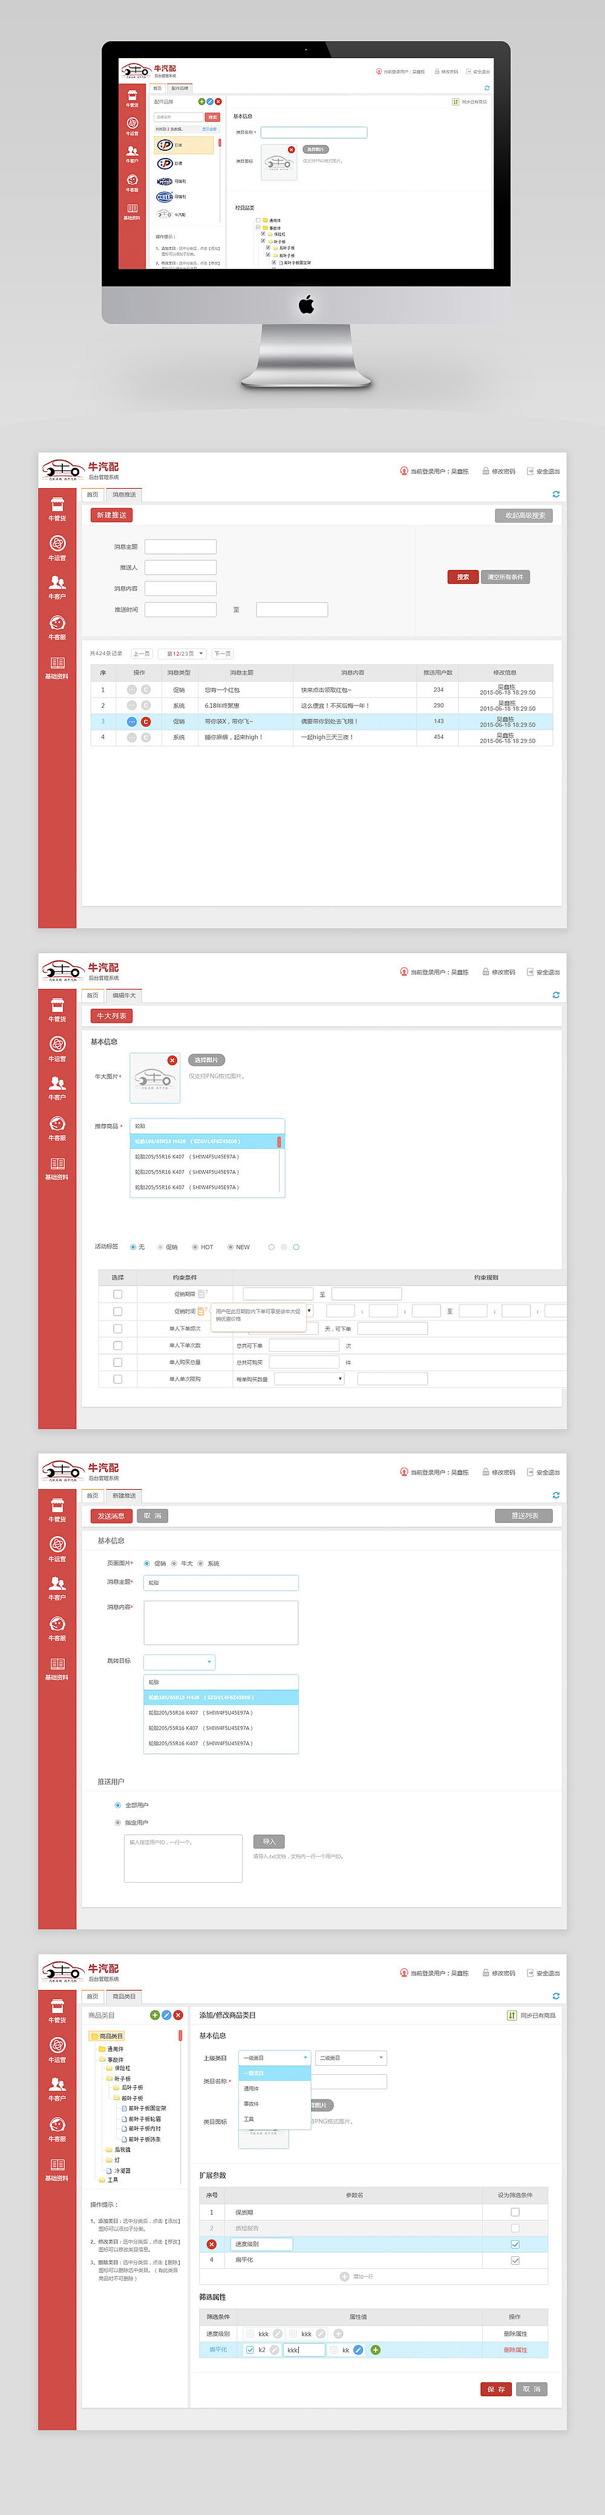
Task: Tick the 促销期限 constraint checkbox
Action: tap(117, 1294)
